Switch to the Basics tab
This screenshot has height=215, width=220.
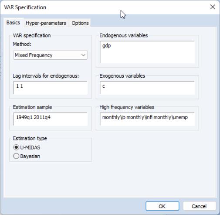tap(13, 23)
